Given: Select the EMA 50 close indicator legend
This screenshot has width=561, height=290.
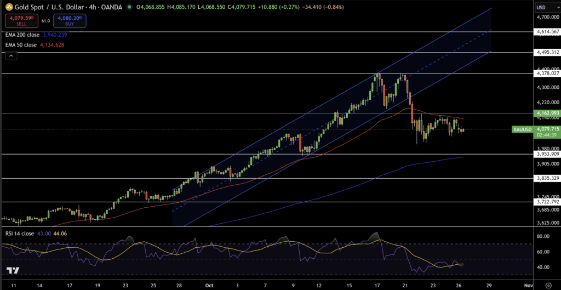Looking at the screenshot, I should point(20,44).
